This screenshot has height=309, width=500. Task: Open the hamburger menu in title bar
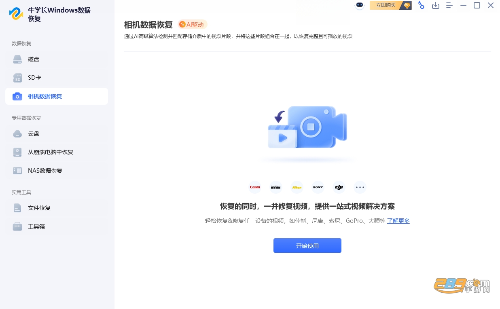[x=449, y=5]
